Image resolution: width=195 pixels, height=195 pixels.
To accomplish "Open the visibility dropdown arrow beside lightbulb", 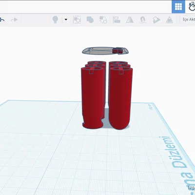I will tap(66, 19).
